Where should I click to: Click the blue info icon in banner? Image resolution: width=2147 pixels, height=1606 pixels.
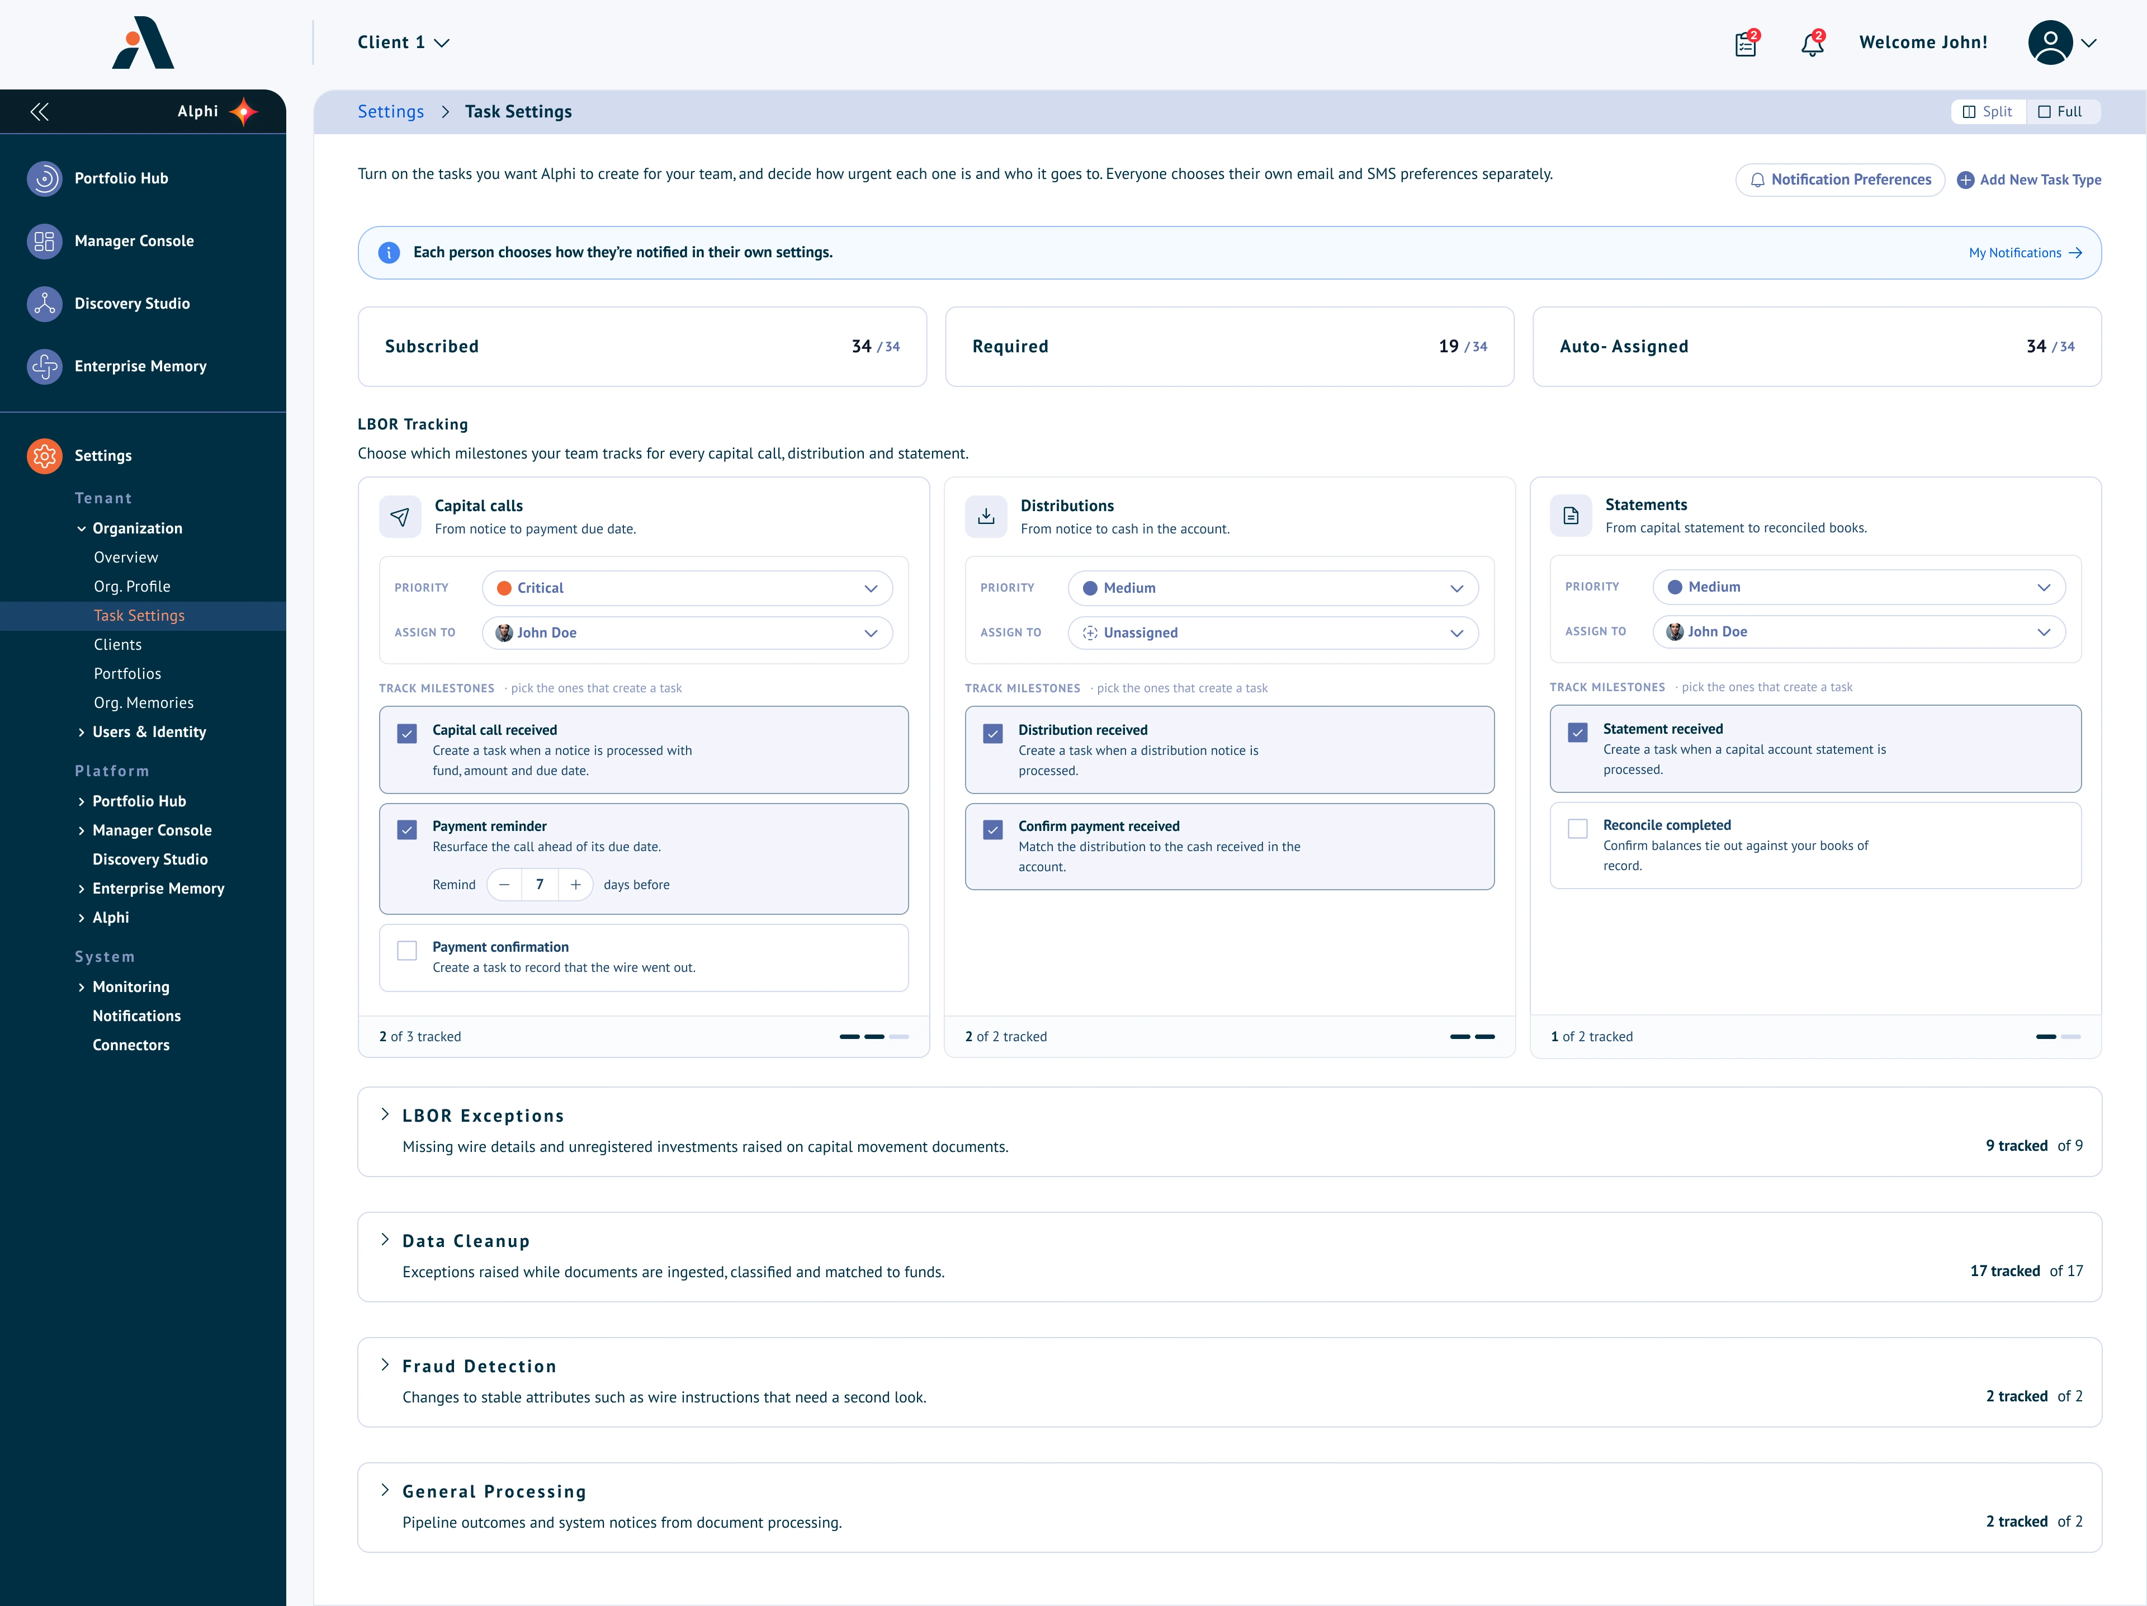(389, 252)
